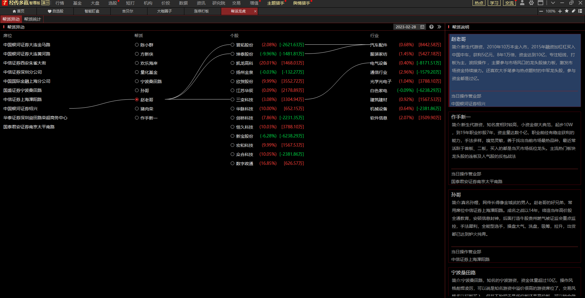Open the 基金 menu
This screenshot has width=585, height=298.
77,3
